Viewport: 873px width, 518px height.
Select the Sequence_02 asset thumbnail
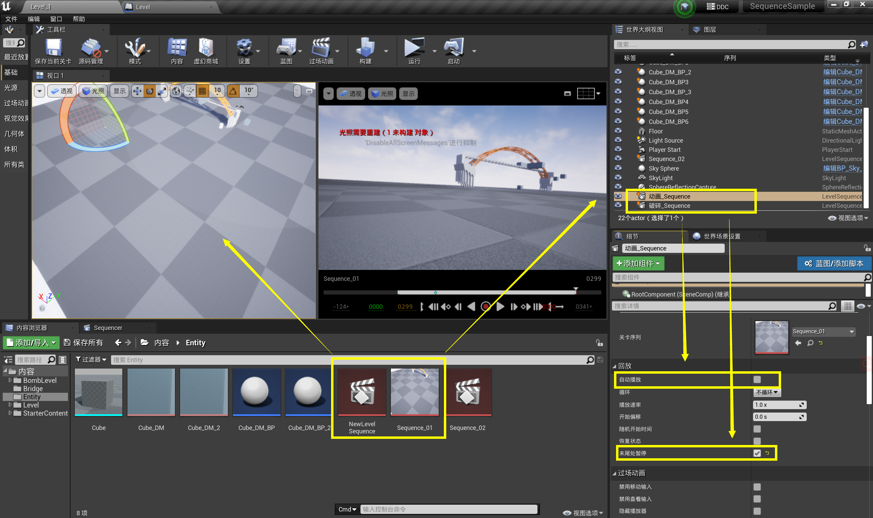pos(467,392)
